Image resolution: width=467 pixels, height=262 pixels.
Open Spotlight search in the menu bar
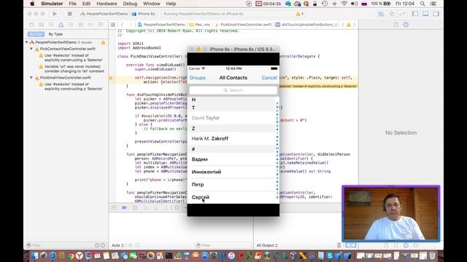coord(422,4)
